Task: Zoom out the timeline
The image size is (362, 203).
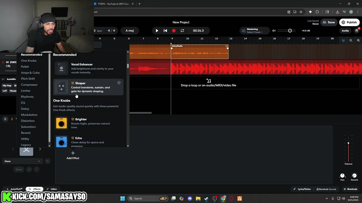Action: (x=351, y=40)
